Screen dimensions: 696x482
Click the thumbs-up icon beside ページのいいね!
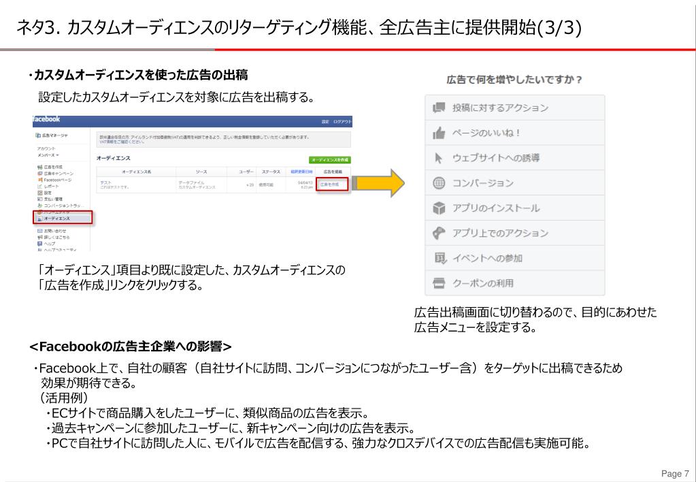click(439, 132)
